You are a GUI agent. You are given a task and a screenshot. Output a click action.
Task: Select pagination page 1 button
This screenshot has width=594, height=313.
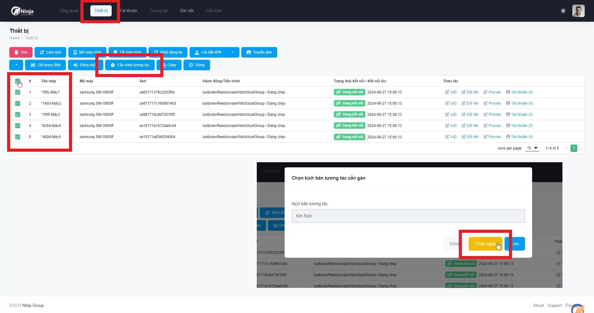[574, 148]
